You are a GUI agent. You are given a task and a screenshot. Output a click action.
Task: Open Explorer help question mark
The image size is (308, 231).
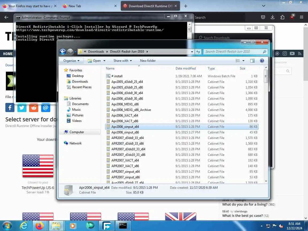[262, 61]
